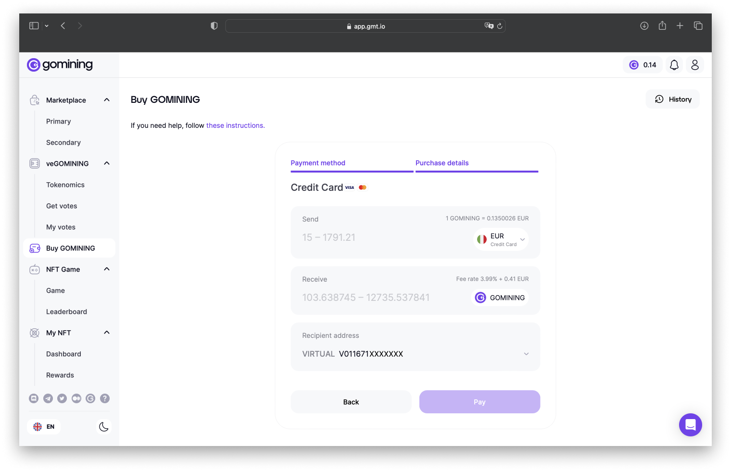Open the NFT Dashboard
Viewport: 731px width, 471px height.
pos(63,354)
